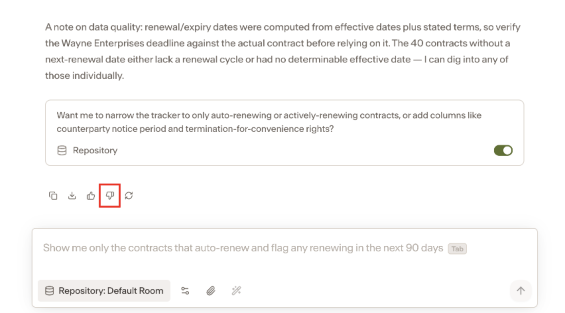Turn off the Repository toggle switch

coord(503,151)
